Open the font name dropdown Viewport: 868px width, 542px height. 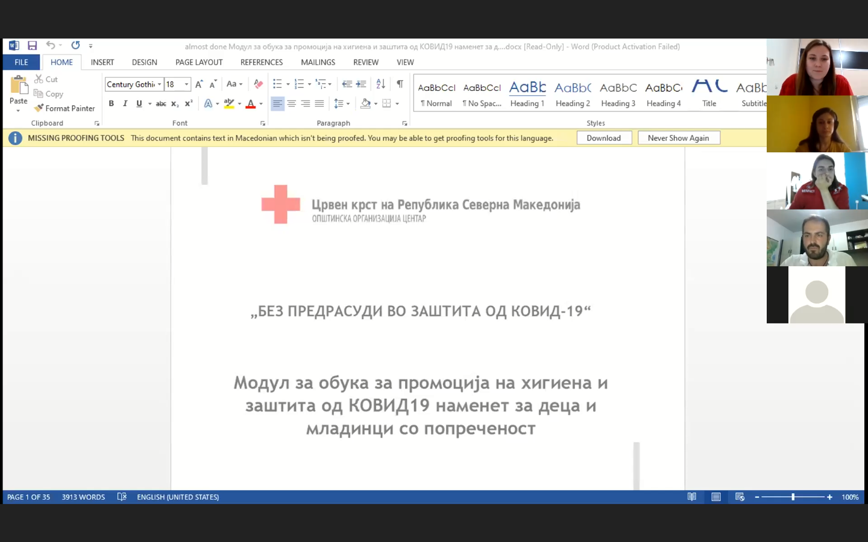pos(159,84)
